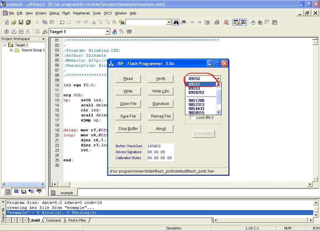The width and height of the screenshot is (320, 231).
Task: Click the Write LBs button
Action: coord(161,91)
